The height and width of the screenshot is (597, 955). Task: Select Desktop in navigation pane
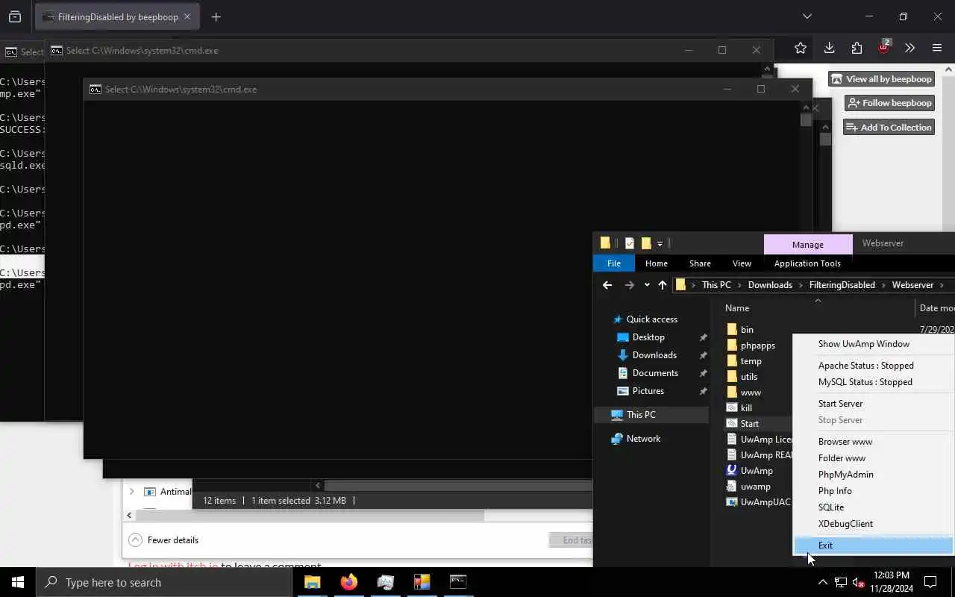click(648, 337)
